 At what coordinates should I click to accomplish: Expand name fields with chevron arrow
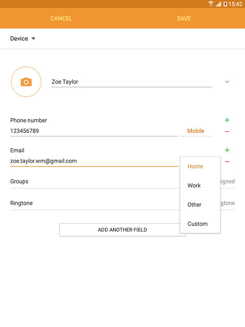point(227,82)
